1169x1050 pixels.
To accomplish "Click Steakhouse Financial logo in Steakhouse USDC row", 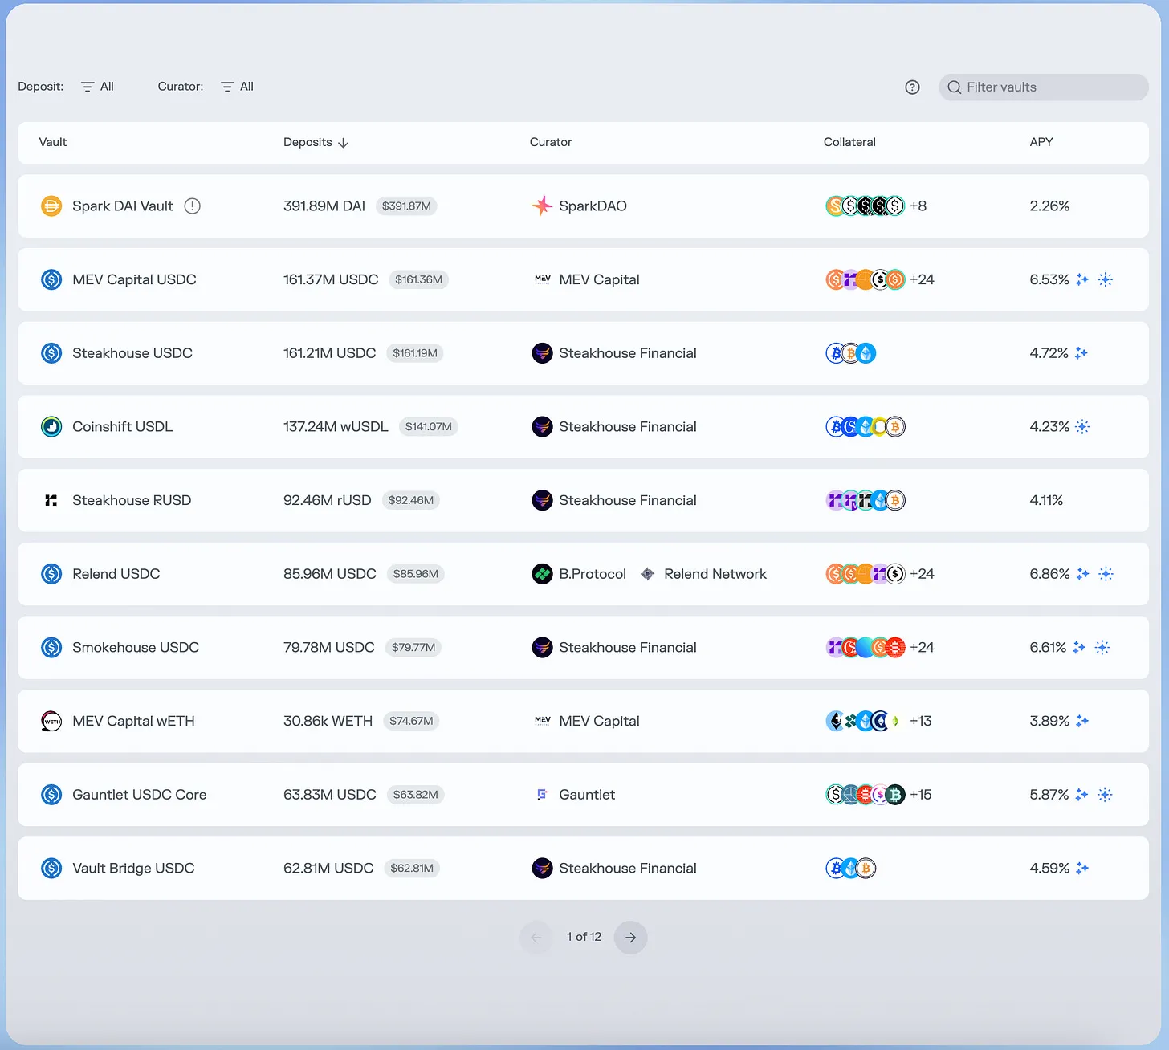I will [x=543, y=353].
